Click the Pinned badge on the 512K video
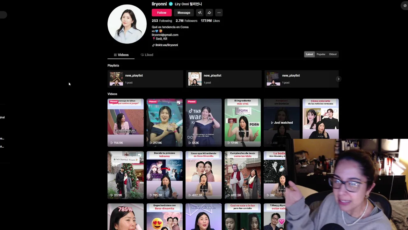 192,102
